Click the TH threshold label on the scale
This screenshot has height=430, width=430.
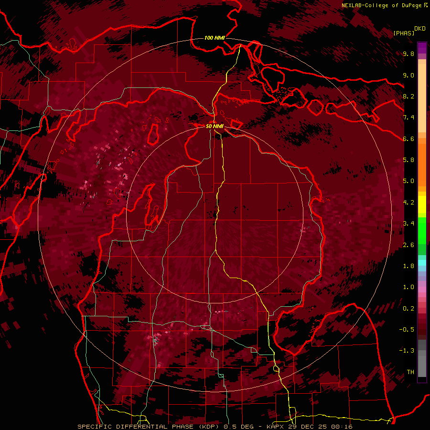pyautogui.click(x=410, y=372)
